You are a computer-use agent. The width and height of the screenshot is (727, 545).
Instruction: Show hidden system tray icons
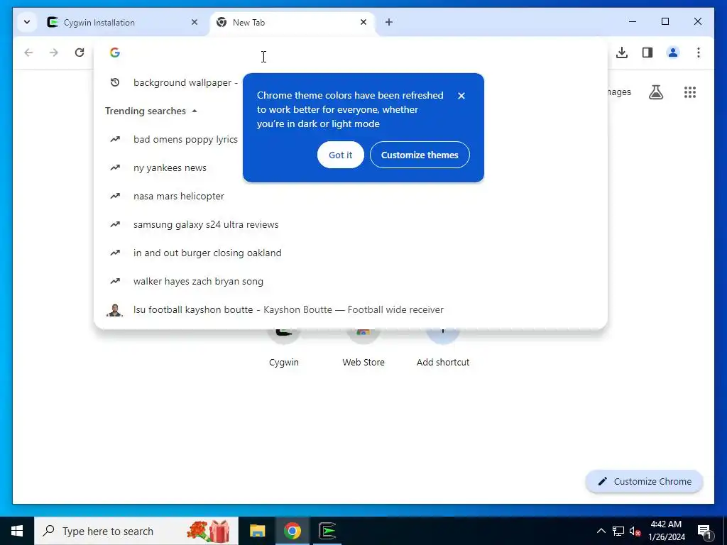(x=601, y=531)
